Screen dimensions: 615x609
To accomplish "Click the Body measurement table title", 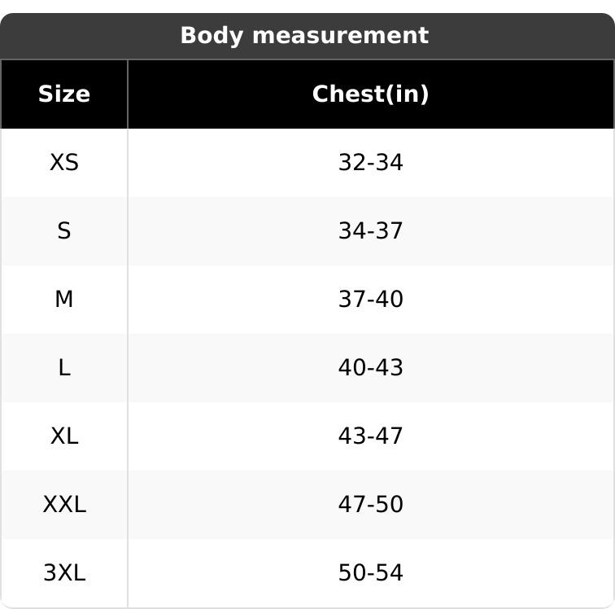I will coord(303,36).
